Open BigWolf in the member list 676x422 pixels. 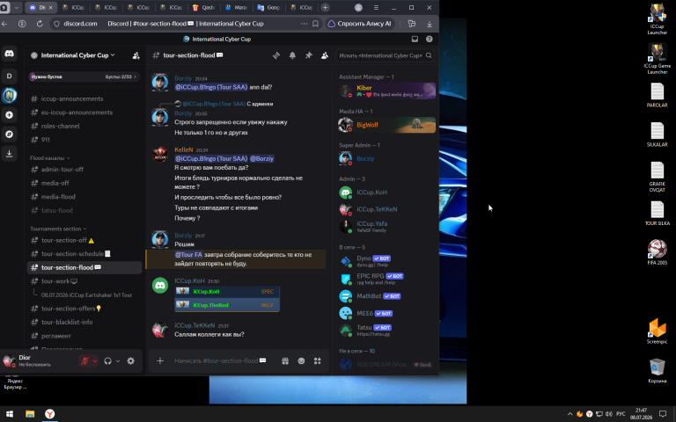pos(386,125)
